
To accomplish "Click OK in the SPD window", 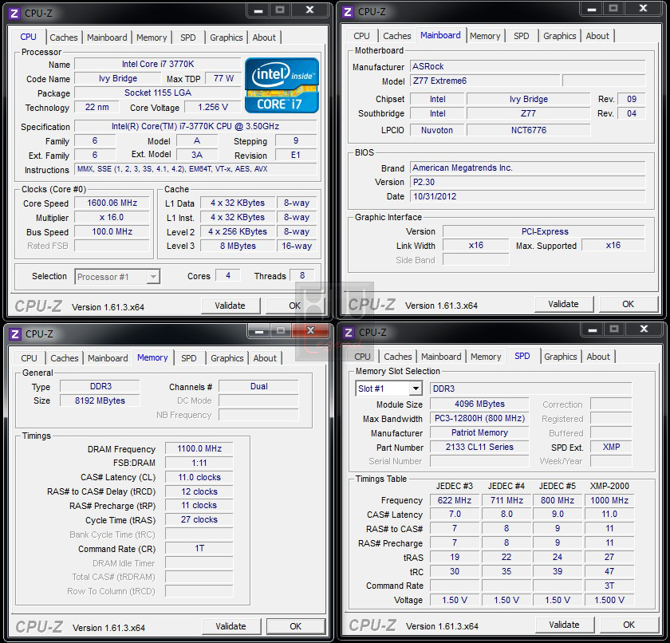I will (629, 625).
